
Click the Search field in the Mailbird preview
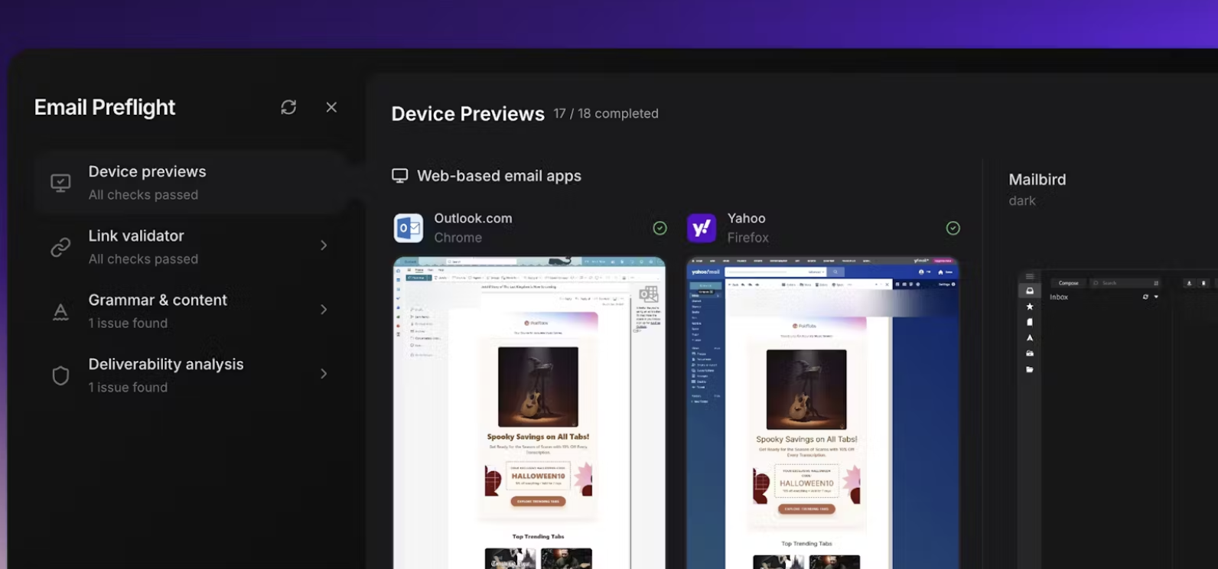click(1125, 283)
